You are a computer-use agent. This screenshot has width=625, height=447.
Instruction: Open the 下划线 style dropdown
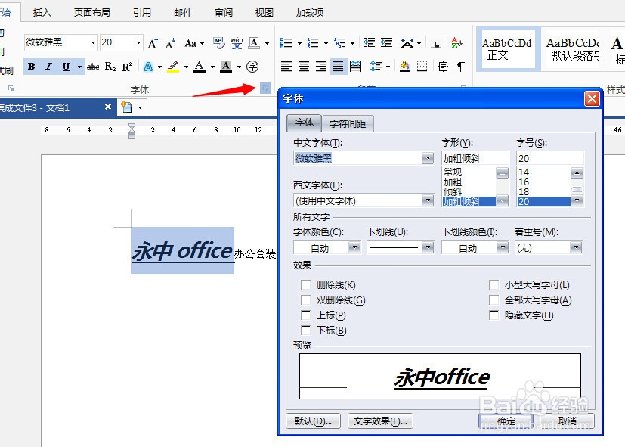pyautogui.click(x=428, y=247)
